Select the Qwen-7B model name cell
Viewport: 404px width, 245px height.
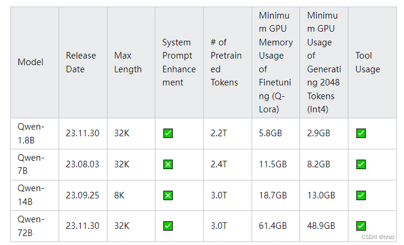(x=31, y=164)
